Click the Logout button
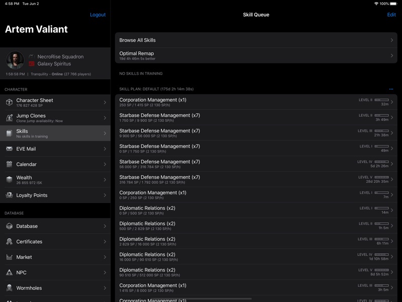 pyautogui.click(x=98, y=15)
